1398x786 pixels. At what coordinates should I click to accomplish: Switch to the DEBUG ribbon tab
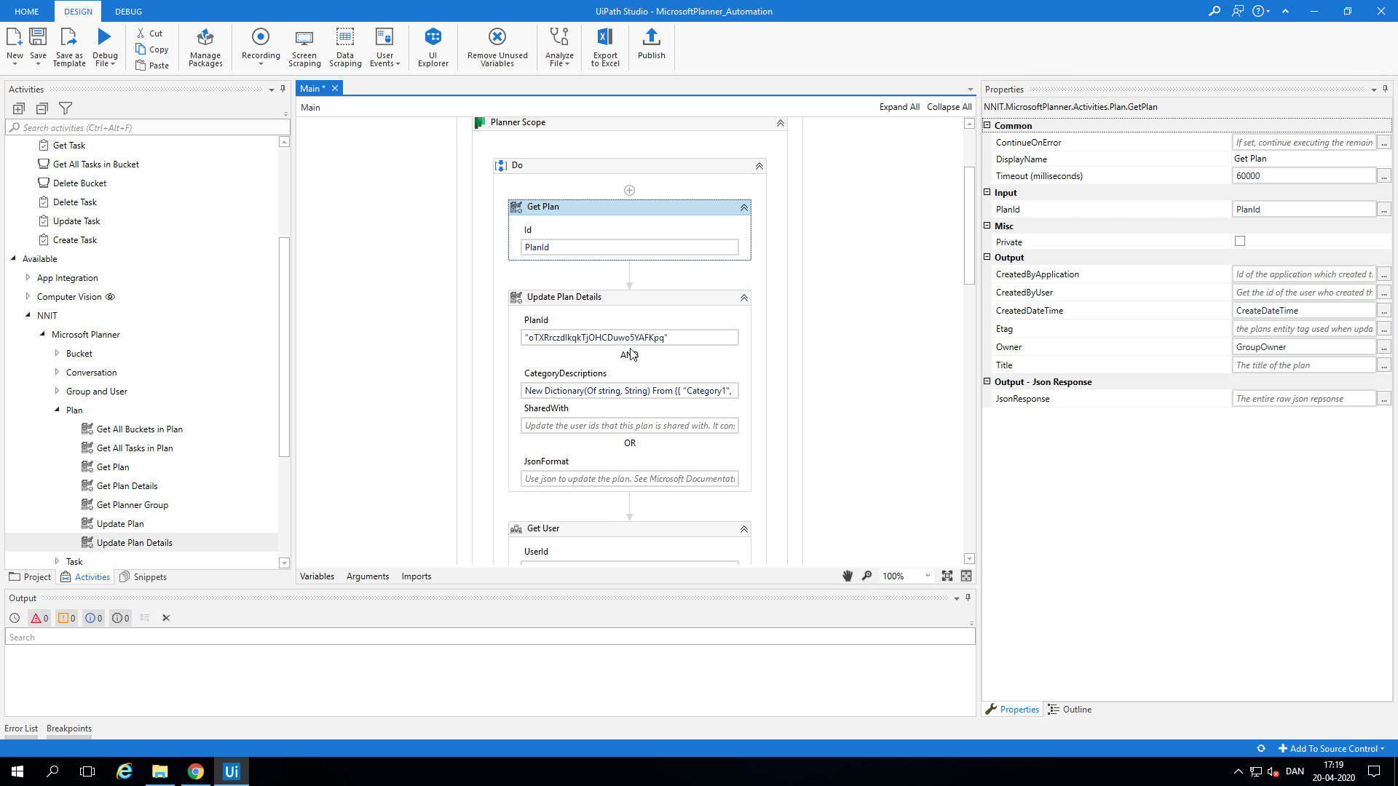click(128, 12)
